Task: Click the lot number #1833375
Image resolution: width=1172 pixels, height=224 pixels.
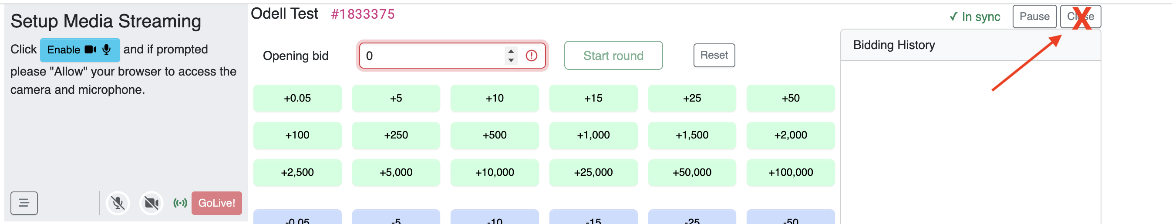Action: click(x=363, y=14)
